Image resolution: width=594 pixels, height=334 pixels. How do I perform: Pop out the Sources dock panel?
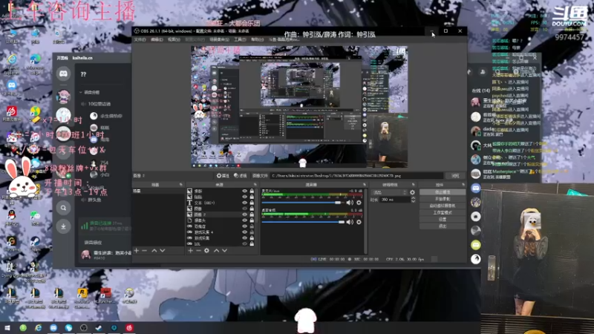(x=255, y=184)
